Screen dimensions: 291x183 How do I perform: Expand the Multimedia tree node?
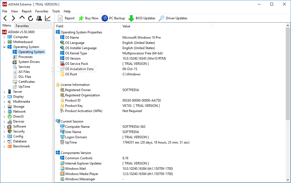[4, 102]
